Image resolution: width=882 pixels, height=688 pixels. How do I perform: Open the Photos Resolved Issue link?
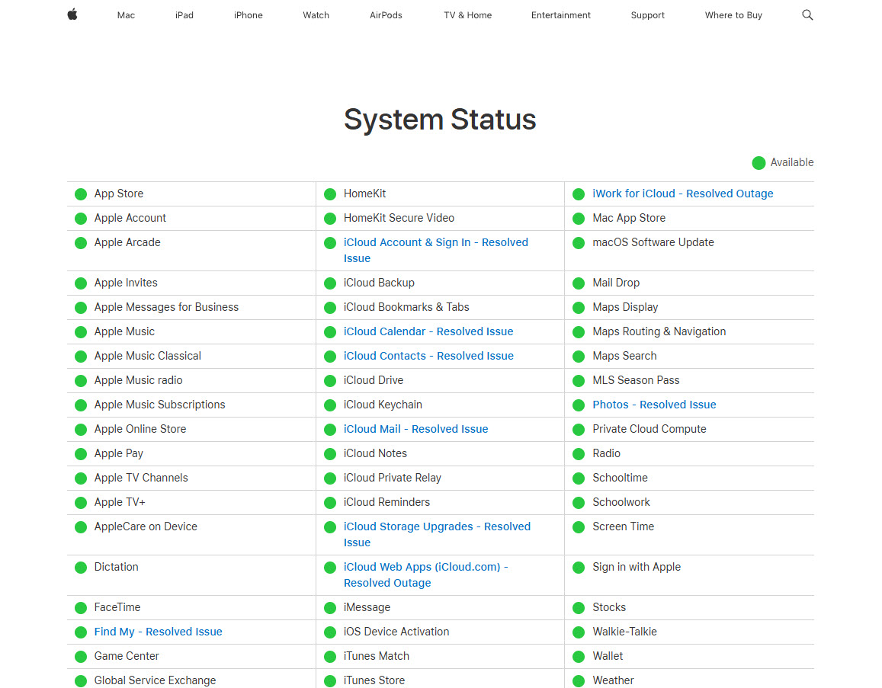[x=654, y=405]
